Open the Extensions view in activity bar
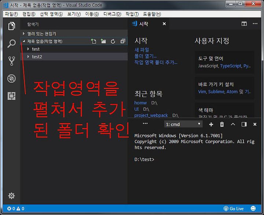The height and width of the screenshot is (215, 264). point(11,96)
